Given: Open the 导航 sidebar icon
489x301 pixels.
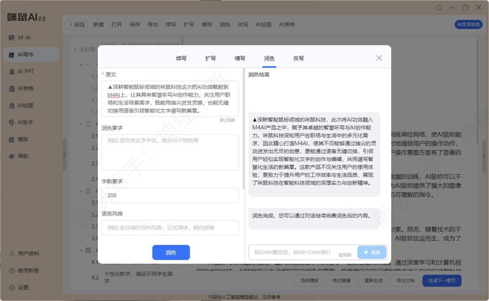Looking at the screenshot, I should (12, 156).
